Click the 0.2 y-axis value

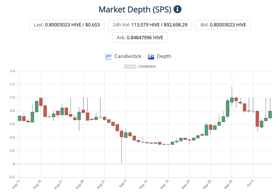click(x=12, y=151)
